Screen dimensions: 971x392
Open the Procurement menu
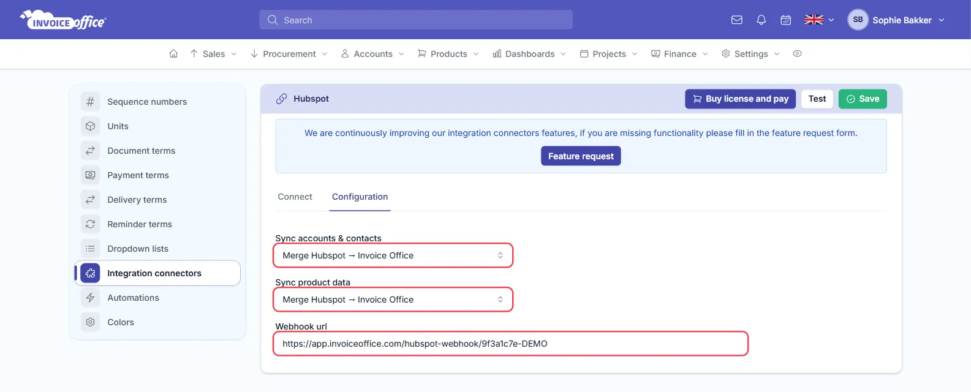(x=289, y=54)
